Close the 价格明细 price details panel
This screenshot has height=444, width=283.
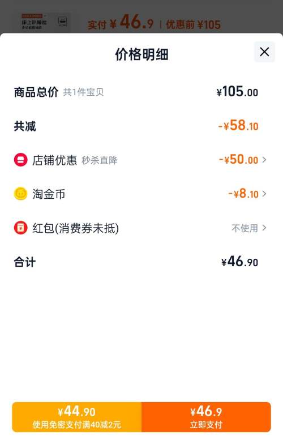pyautogui.click(x=264, y=52)
